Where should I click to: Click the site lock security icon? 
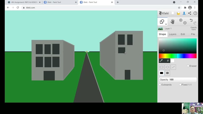tap(24, 8)
